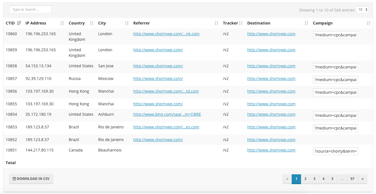Click campaign text box for Moscow row

[x=336, y=80]
